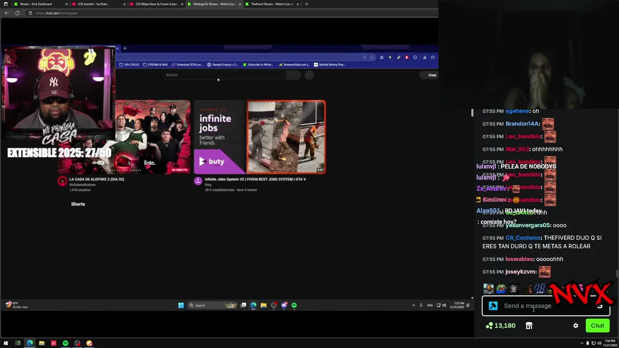Open the Download VODs bookmark
The height and width of the screenshot is (348, 619).
pyautogui.click(x=188, y=64)
